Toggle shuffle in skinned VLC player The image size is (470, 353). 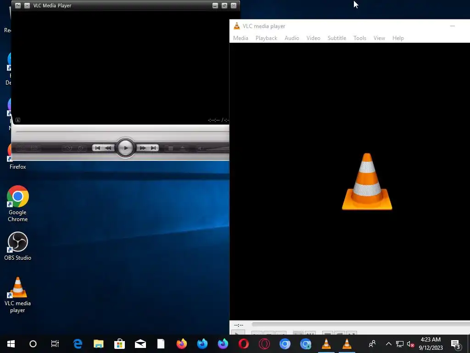coord(69,148)
